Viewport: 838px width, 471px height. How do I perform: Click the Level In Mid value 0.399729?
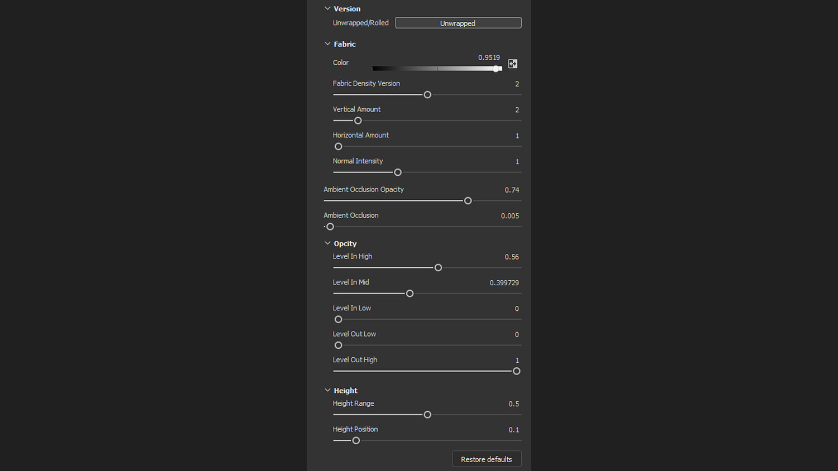[x=504, y=283]
